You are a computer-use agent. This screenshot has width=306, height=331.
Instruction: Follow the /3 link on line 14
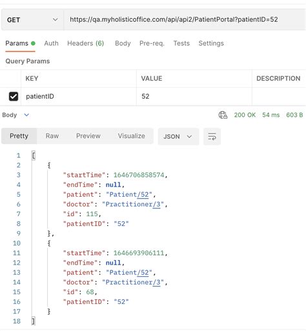tap(156, 283)
